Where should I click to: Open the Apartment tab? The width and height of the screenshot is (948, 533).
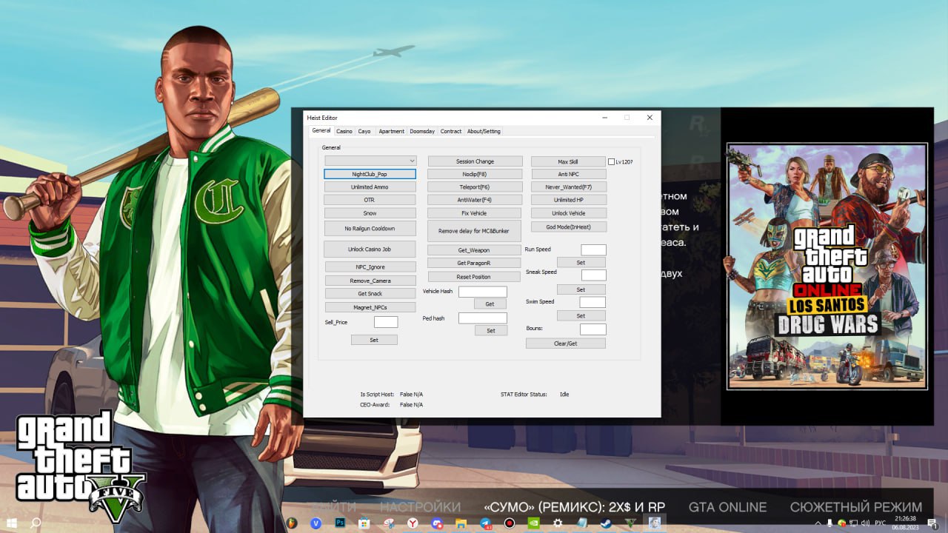coord(391,131)
